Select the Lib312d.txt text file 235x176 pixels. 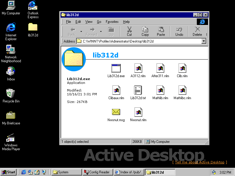pos(138,93)
